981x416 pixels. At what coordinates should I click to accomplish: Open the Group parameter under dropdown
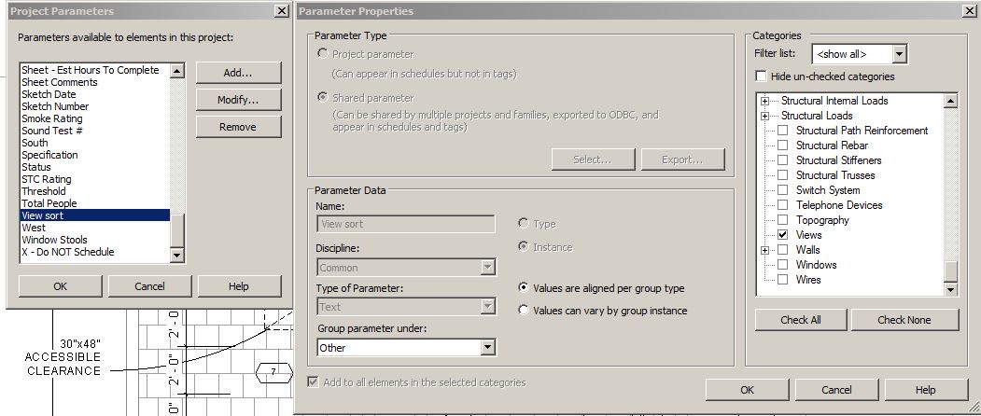487,348
